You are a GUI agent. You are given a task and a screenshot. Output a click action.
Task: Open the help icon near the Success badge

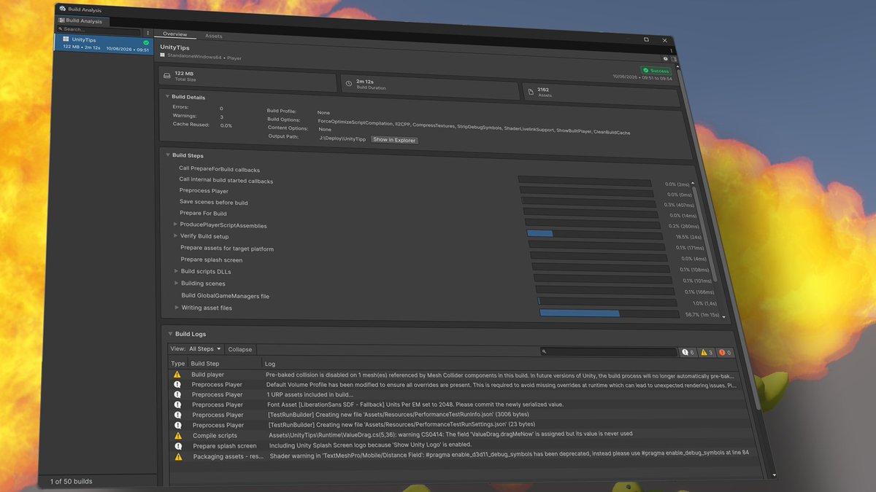[665, 58]
